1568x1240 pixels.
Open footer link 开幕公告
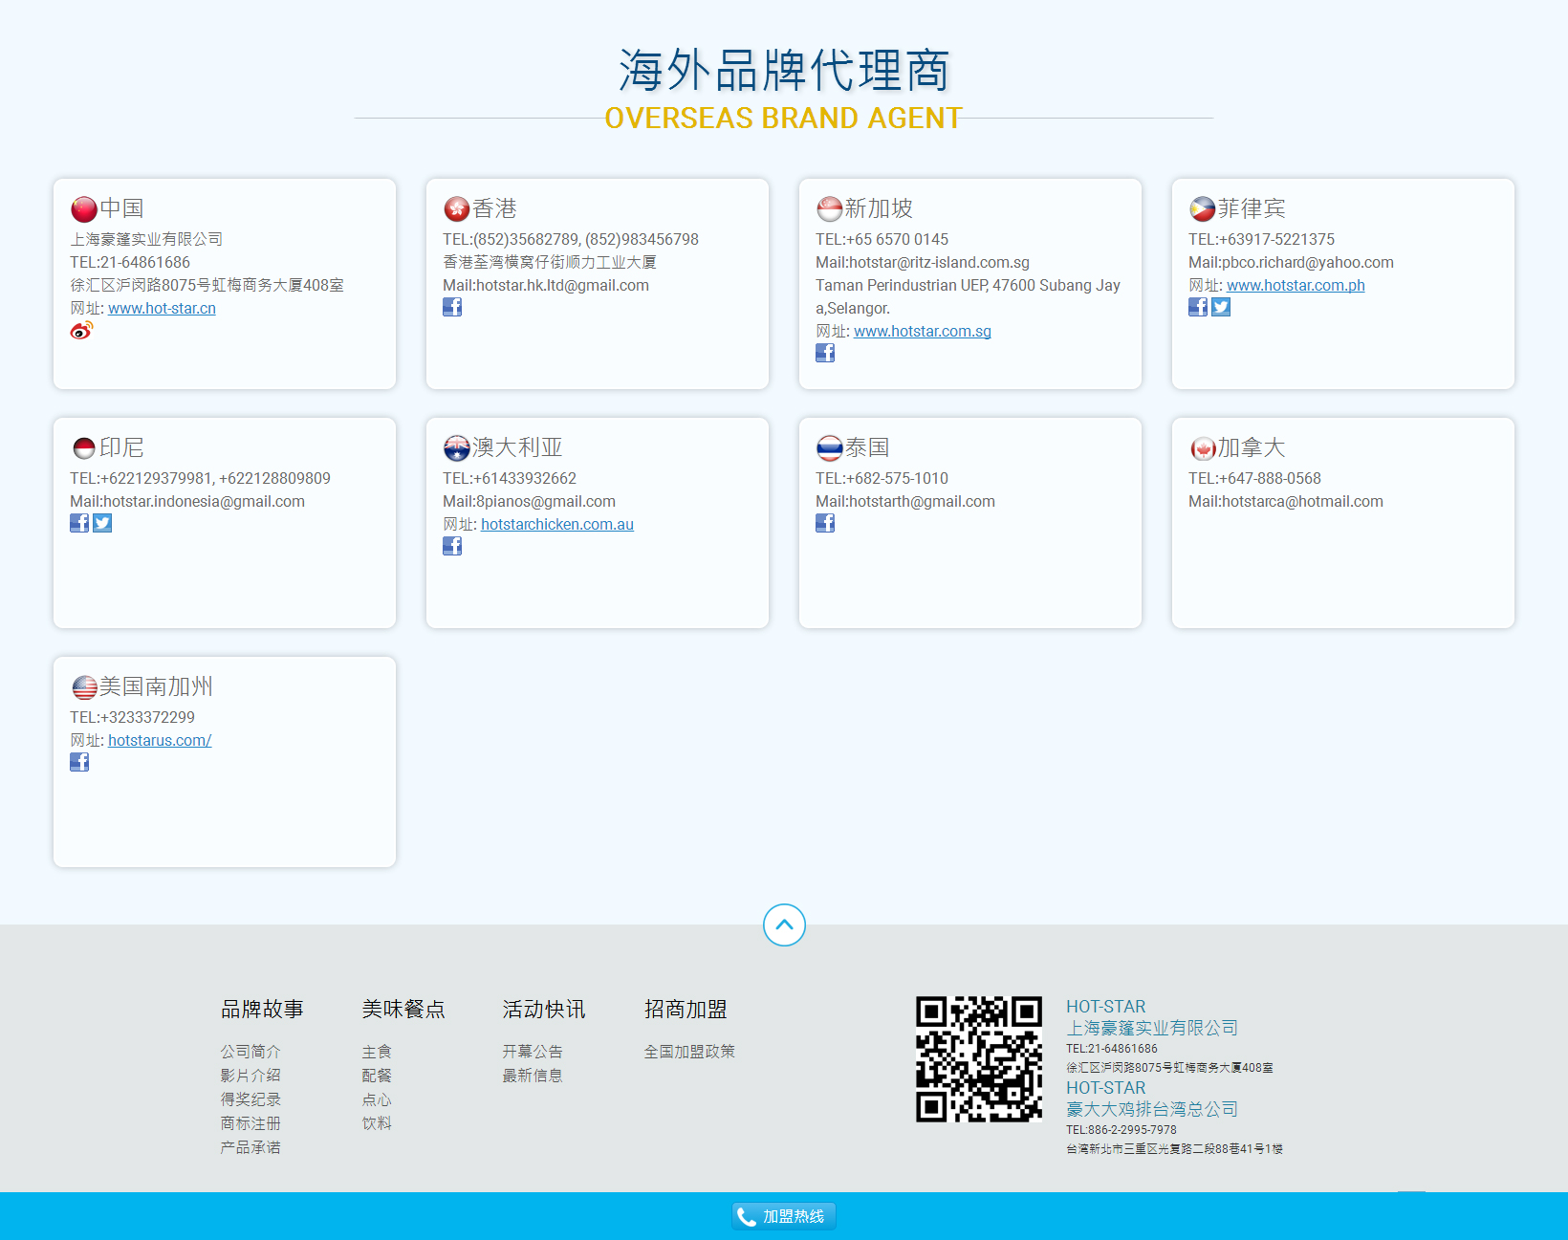click(533, 1052)
